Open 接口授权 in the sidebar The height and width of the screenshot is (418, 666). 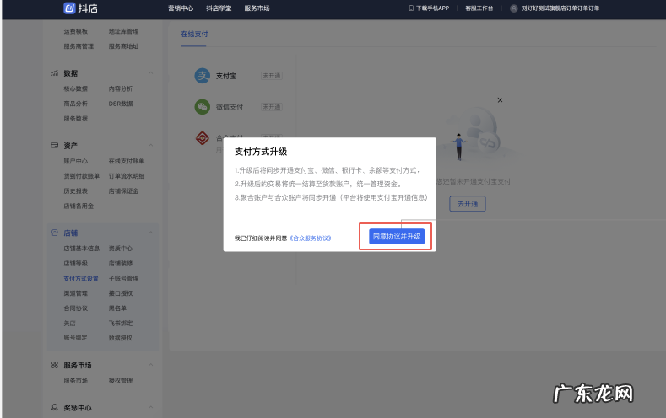(x=121, y=293)
